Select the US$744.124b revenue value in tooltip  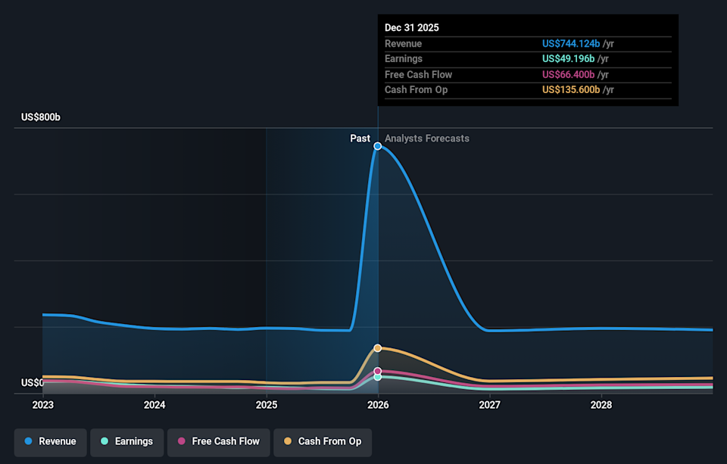tap(571, 44)
